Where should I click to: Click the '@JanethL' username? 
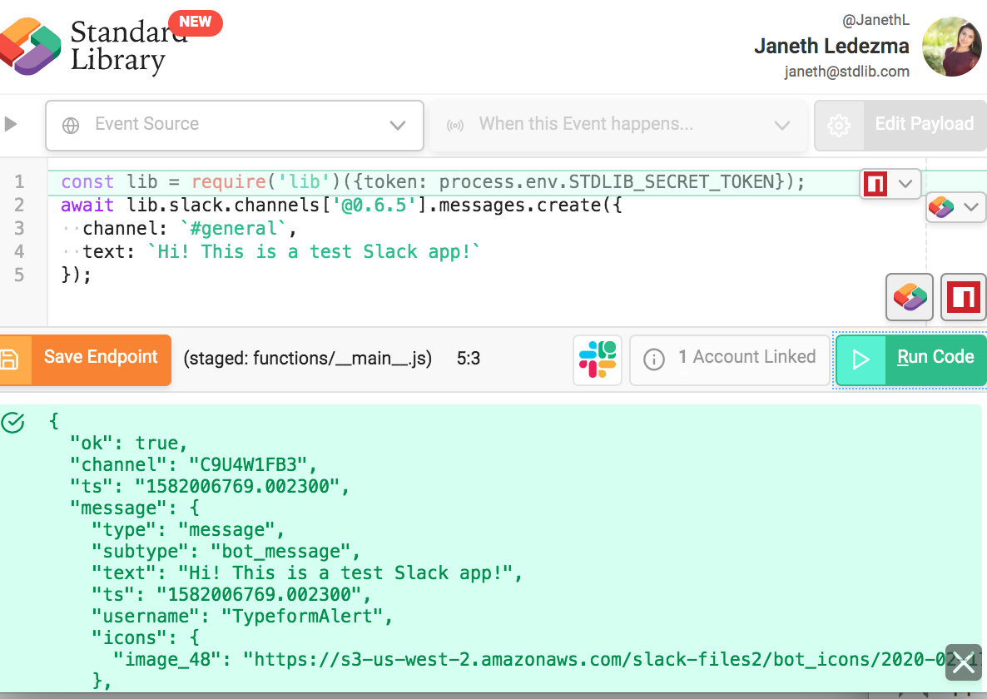875,20
